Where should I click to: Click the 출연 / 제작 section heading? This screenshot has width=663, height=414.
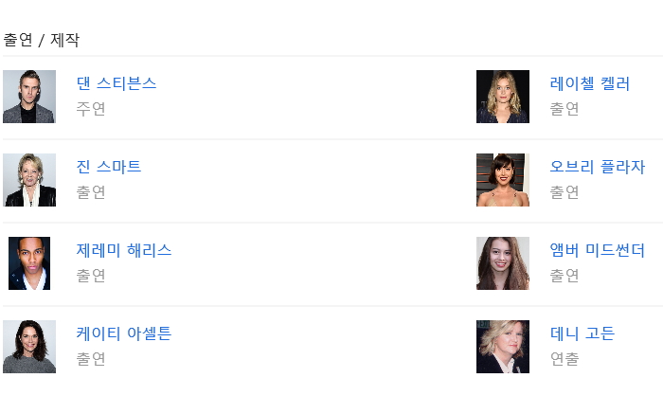coord(42,40)
